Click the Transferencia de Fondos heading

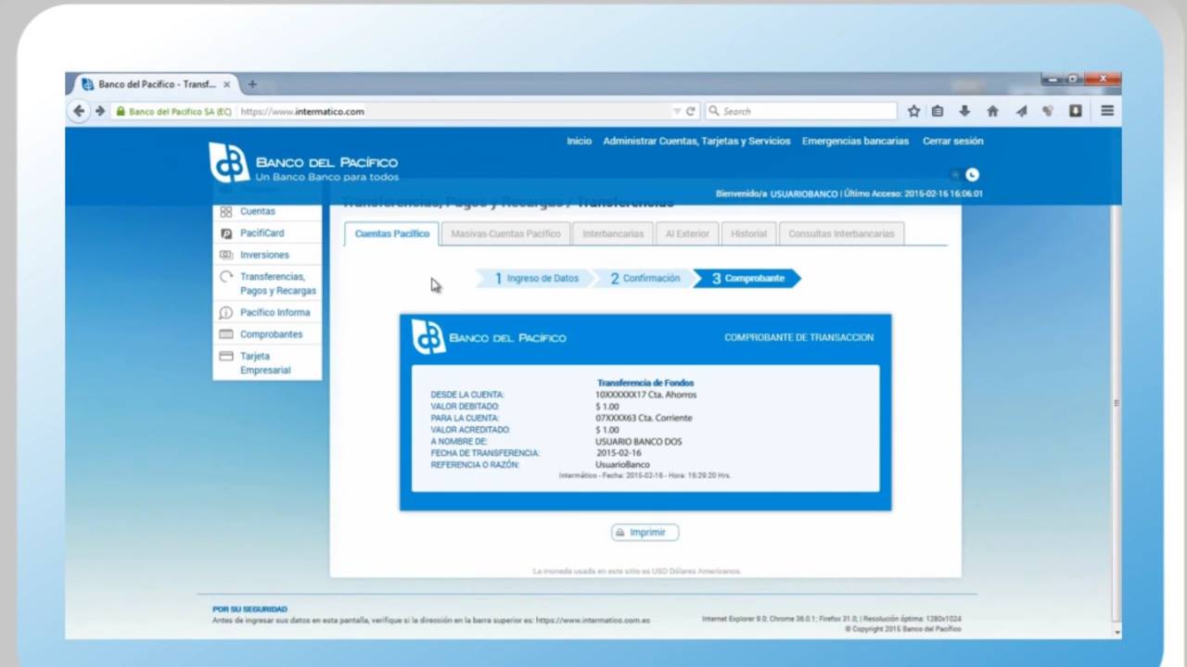pyautogui.click(x=645, y=383)
